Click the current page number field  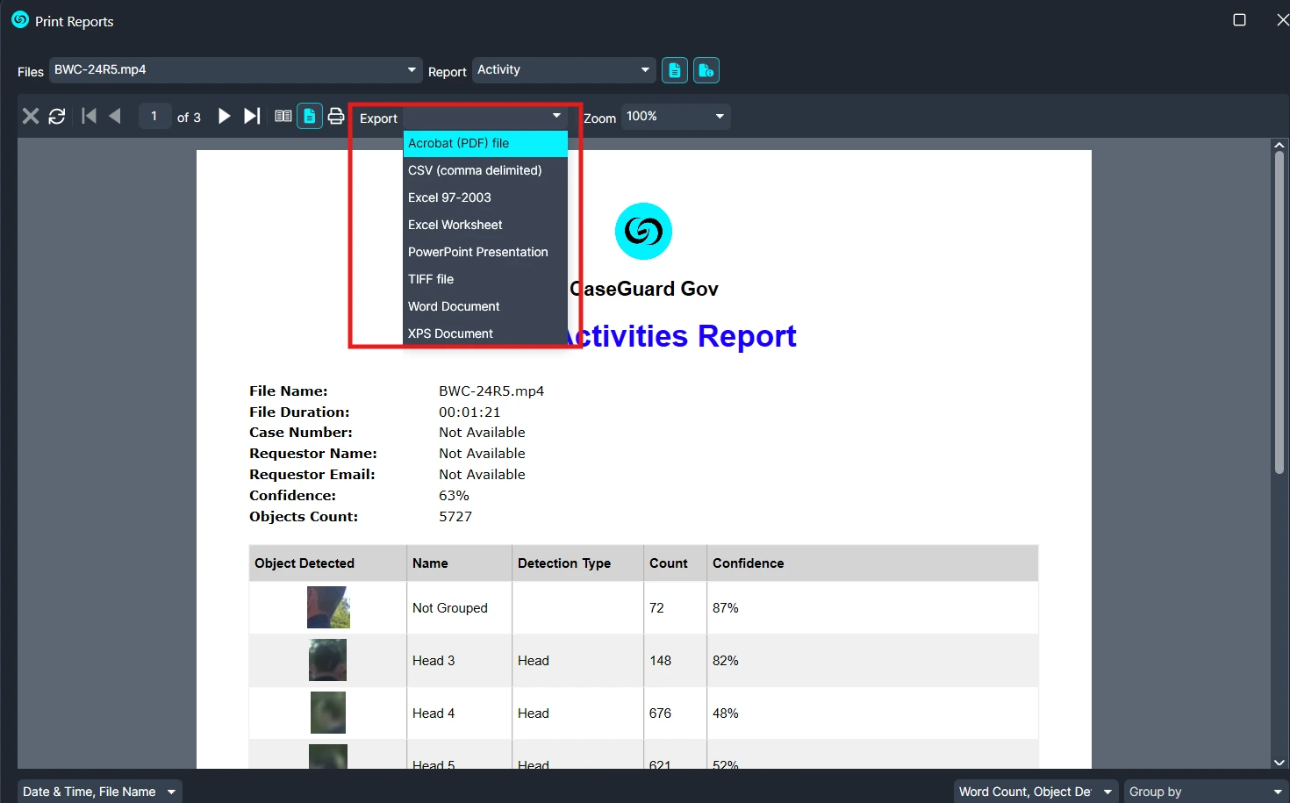pos(154,116)
